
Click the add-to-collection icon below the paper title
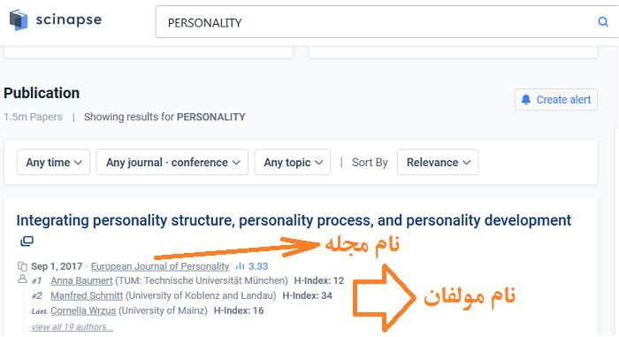[27, 241]
